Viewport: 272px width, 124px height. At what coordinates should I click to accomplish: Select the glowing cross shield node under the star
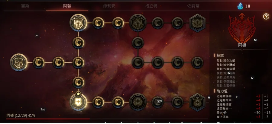[x=78, y=102]
